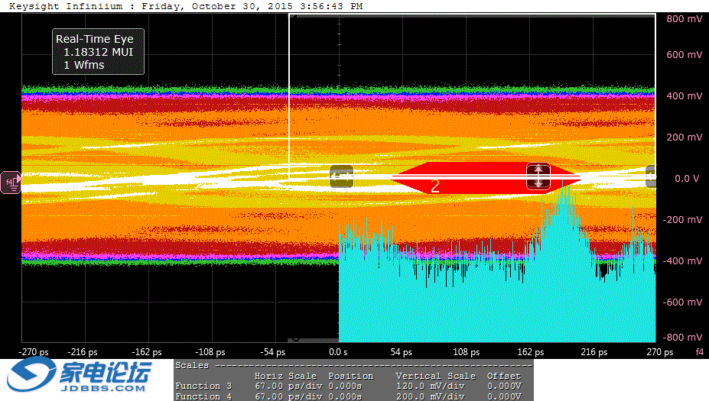This screenshot has height=401, width=709.
Task: Select the 200.0 mV/div vertical scale value
Action: (x=430, y=396)
